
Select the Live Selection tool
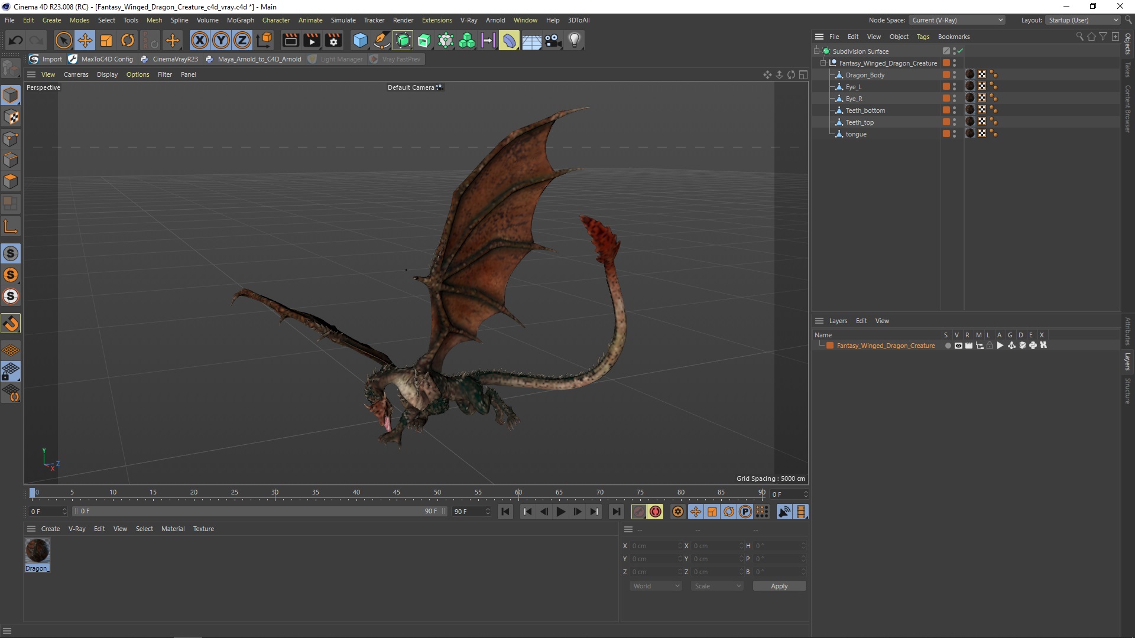point(63,40)
